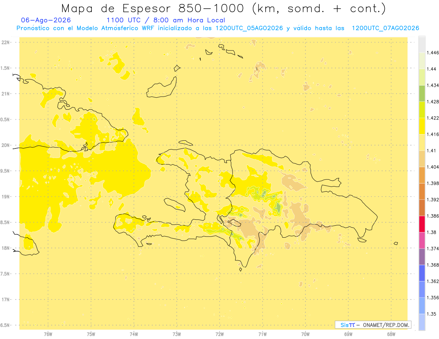The height and width of the screenshot is (339, 439).
Task: Click the '1.398' colorbar value
Action: (x=433, y=183)
